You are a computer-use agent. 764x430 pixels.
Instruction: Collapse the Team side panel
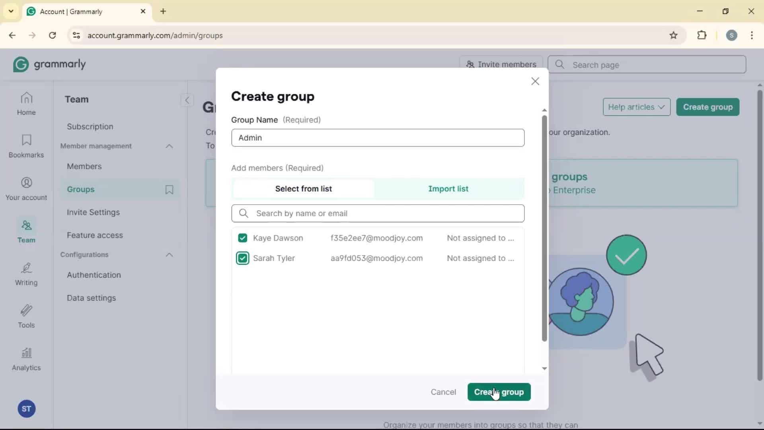click(187, 100)
